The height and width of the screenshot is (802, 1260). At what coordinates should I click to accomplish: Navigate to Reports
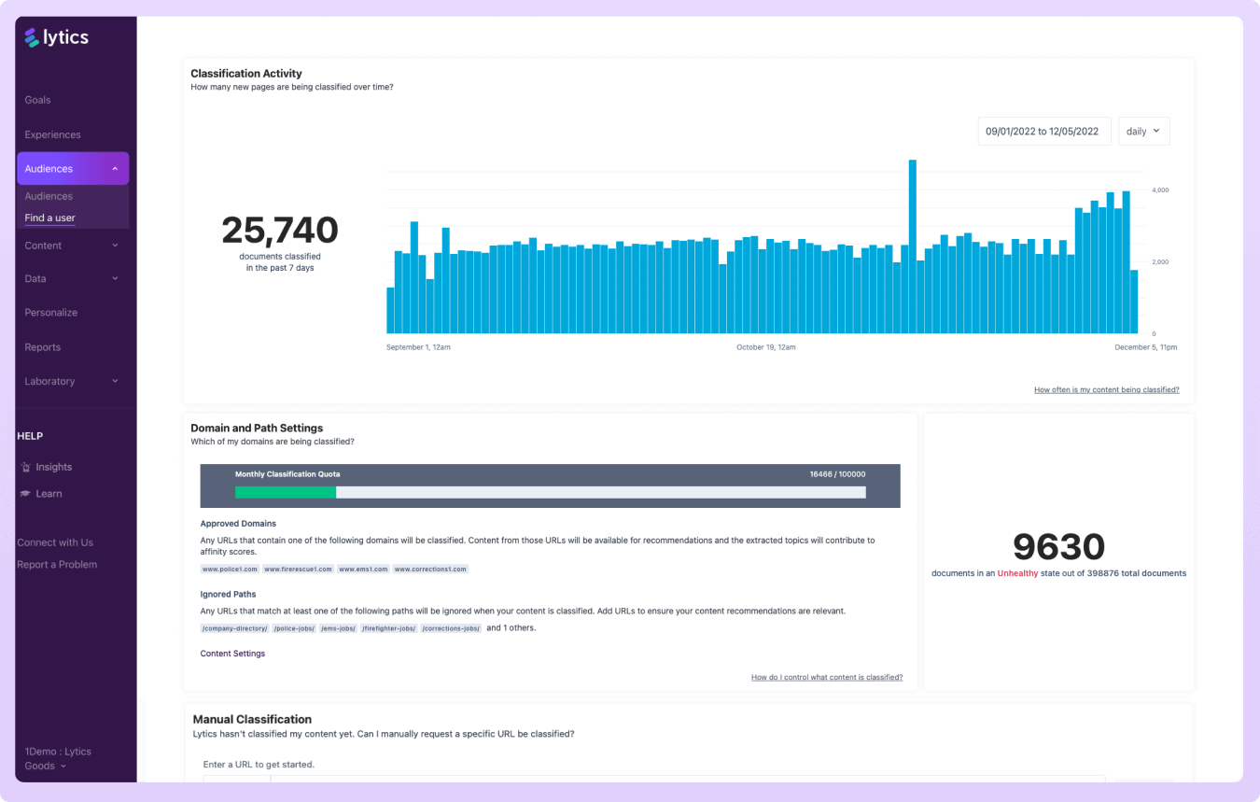pyautogui.click(x=43, y=347)
